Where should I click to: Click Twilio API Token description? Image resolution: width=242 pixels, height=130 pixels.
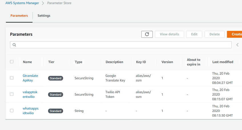pos(113,94)
